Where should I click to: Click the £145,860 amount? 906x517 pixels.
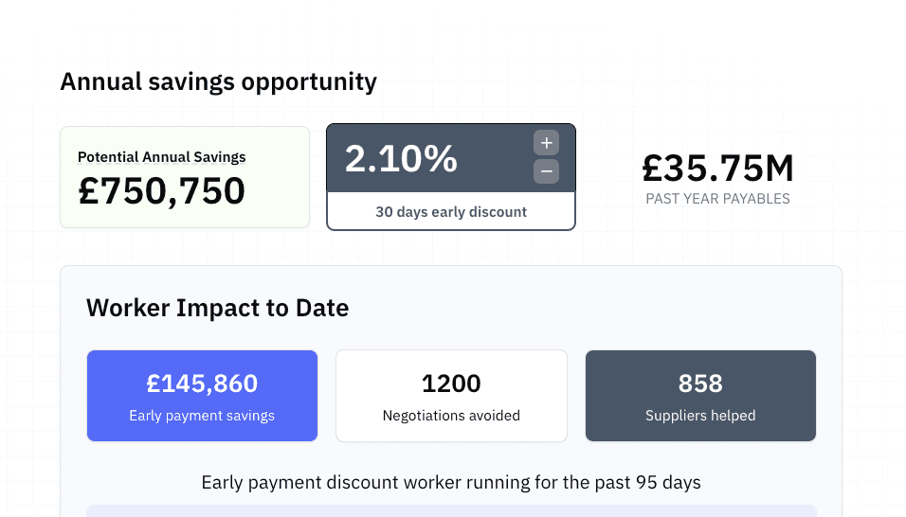coord(202,383)
